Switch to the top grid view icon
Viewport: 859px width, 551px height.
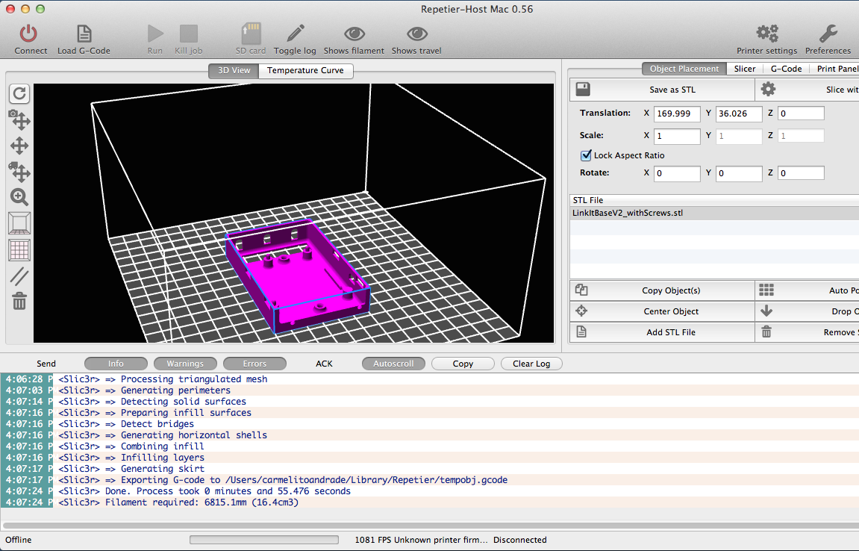19,250
